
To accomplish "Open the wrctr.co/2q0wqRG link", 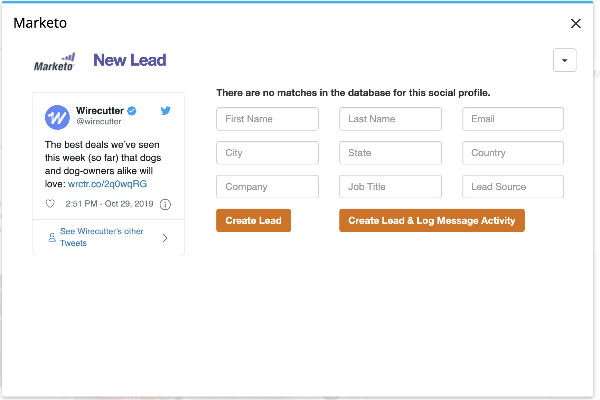I will coord(107,184).
